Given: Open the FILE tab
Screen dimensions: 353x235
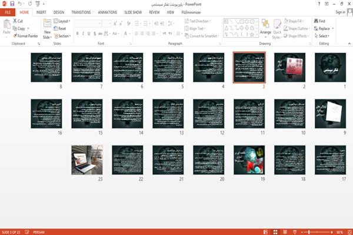Looking at the screenshot, I should [8, 12].
